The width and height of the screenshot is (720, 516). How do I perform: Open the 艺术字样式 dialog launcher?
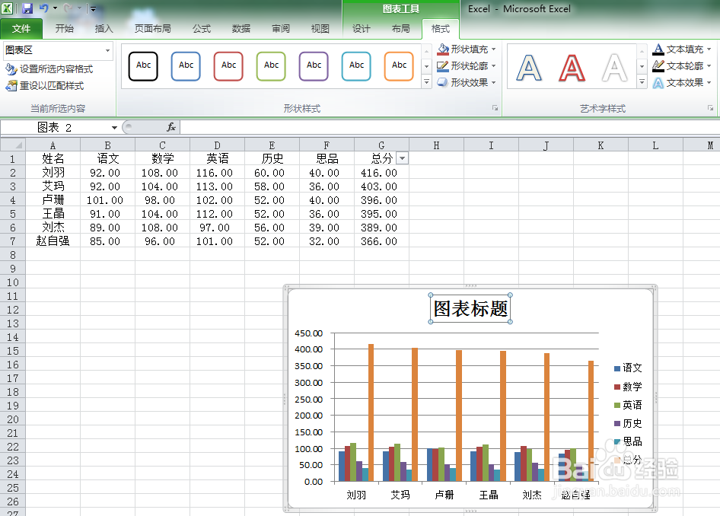tap(710, 108)
